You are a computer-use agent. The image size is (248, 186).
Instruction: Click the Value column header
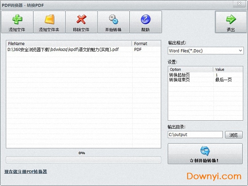click(x=228, y=69)
